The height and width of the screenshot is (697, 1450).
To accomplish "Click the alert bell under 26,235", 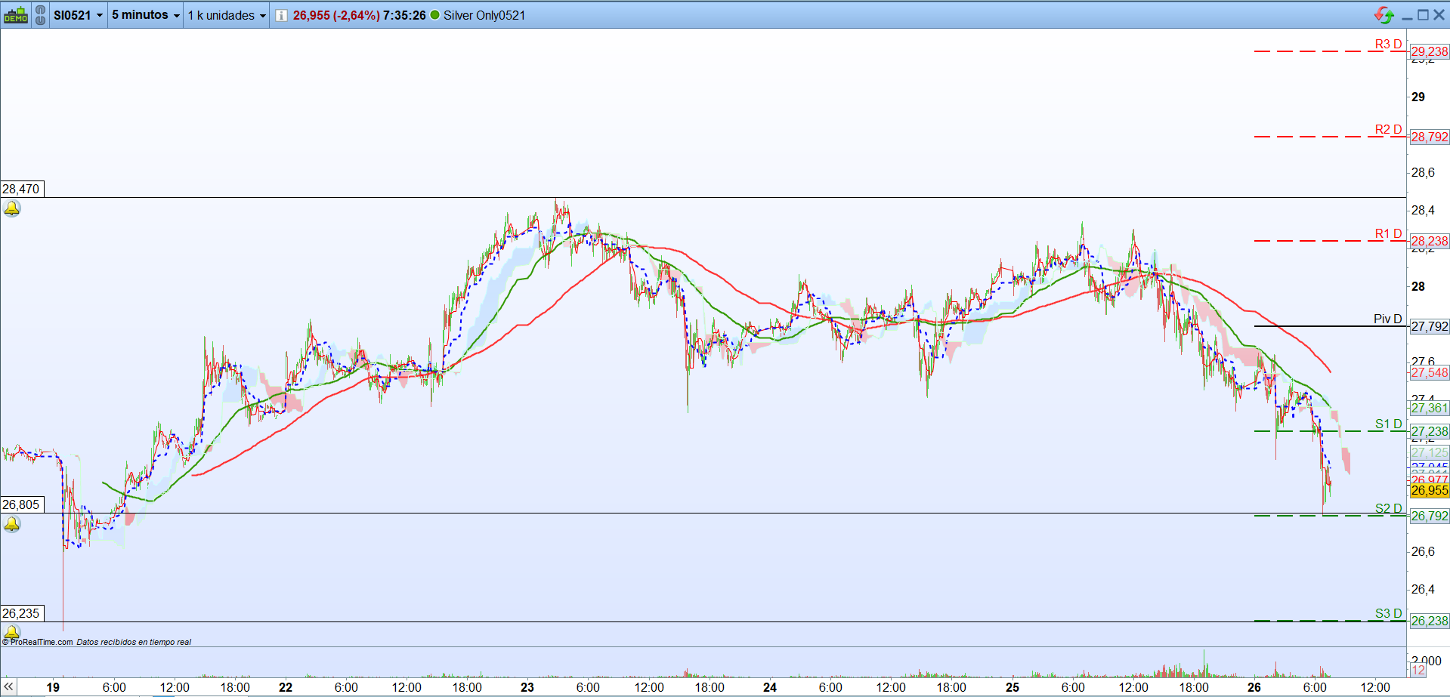I will point(12,631).
